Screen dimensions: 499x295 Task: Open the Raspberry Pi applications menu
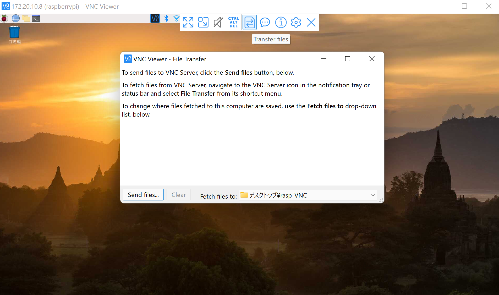pos(4,18)
